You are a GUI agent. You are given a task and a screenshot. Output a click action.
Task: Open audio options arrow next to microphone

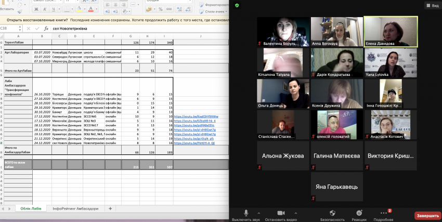point(259,213)
